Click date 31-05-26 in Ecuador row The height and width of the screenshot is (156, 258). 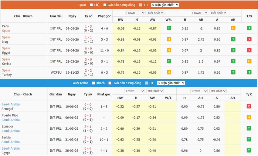click(72, 128)
